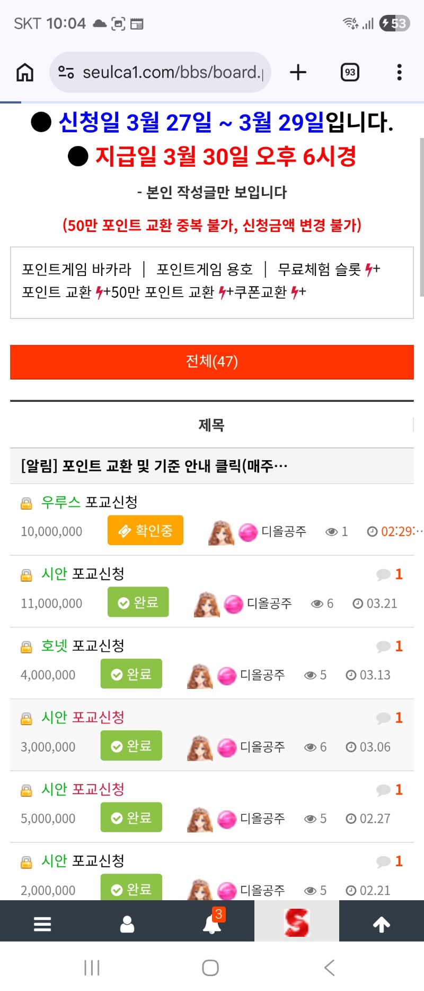424x991 pixels.
Task: Open notifications bell with 3 badge
Action: pos(212,924)
